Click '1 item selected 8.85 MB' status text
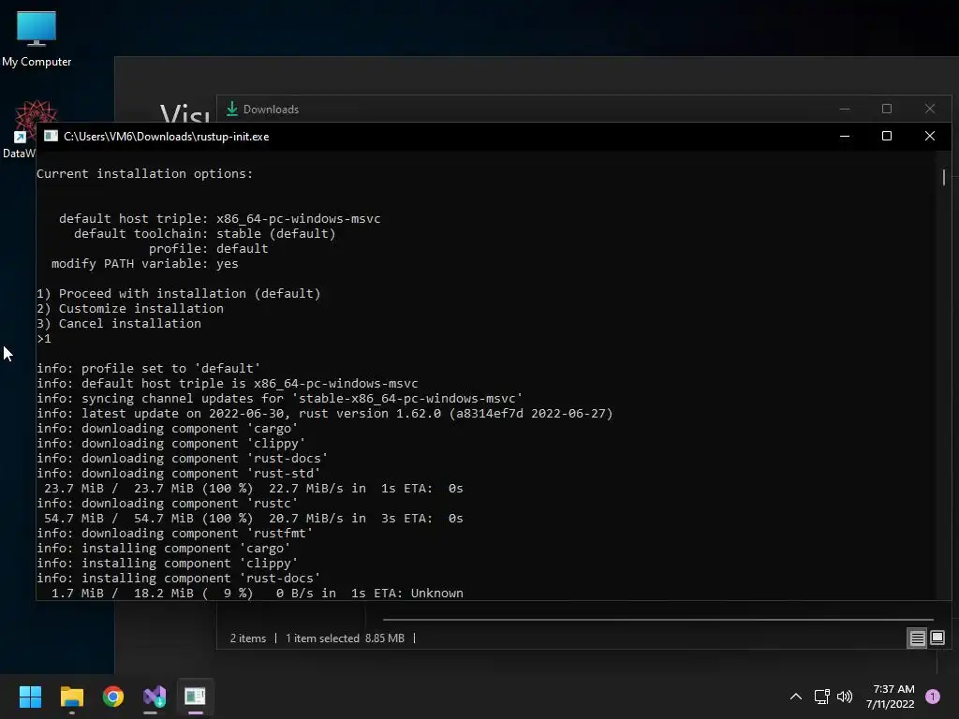Image resolution: width=959 pixels, height=719 pixels. [345, 638]
